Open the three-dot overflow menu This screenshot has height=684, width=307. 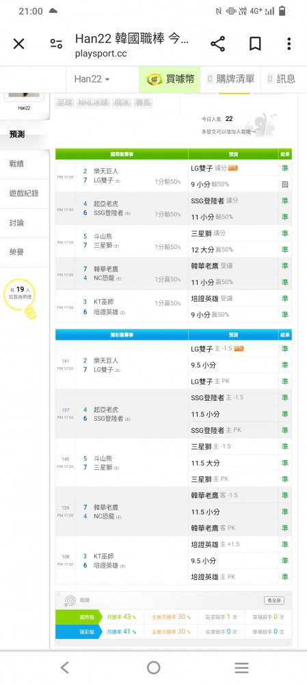(289, 44)
